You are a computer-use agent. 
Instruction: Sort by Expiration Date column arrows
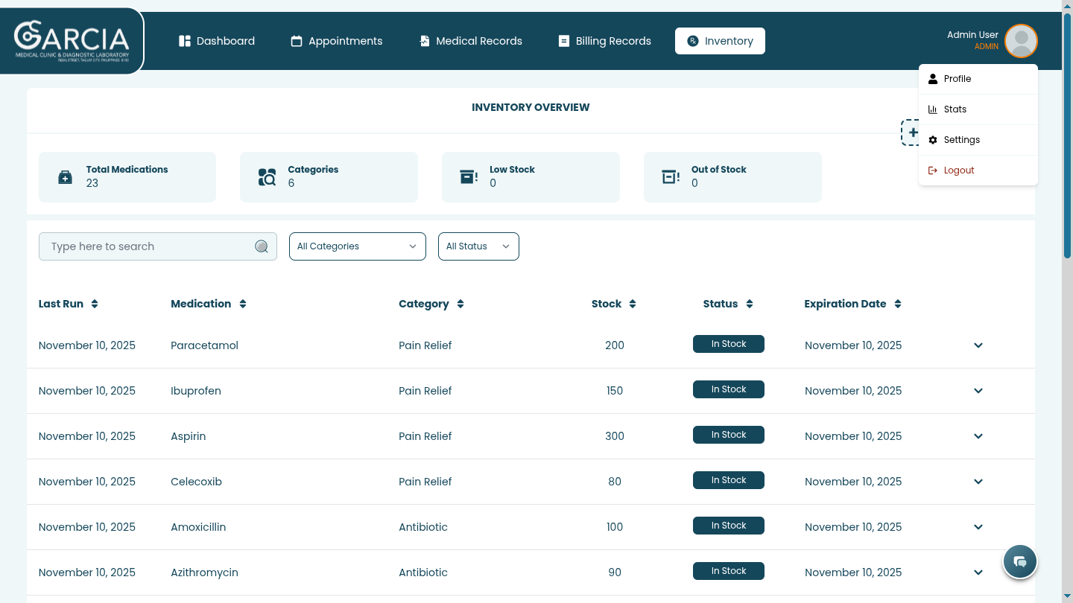[898, 304]
